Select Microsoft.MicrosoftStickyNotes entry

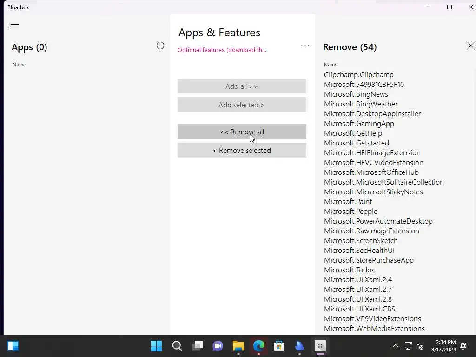coord(373,192)
